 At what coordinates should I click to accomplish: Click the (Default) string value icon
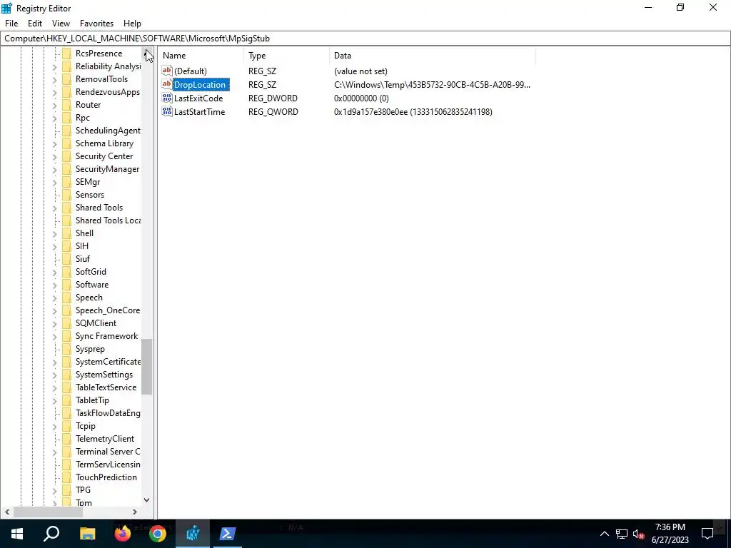[167, 71]
